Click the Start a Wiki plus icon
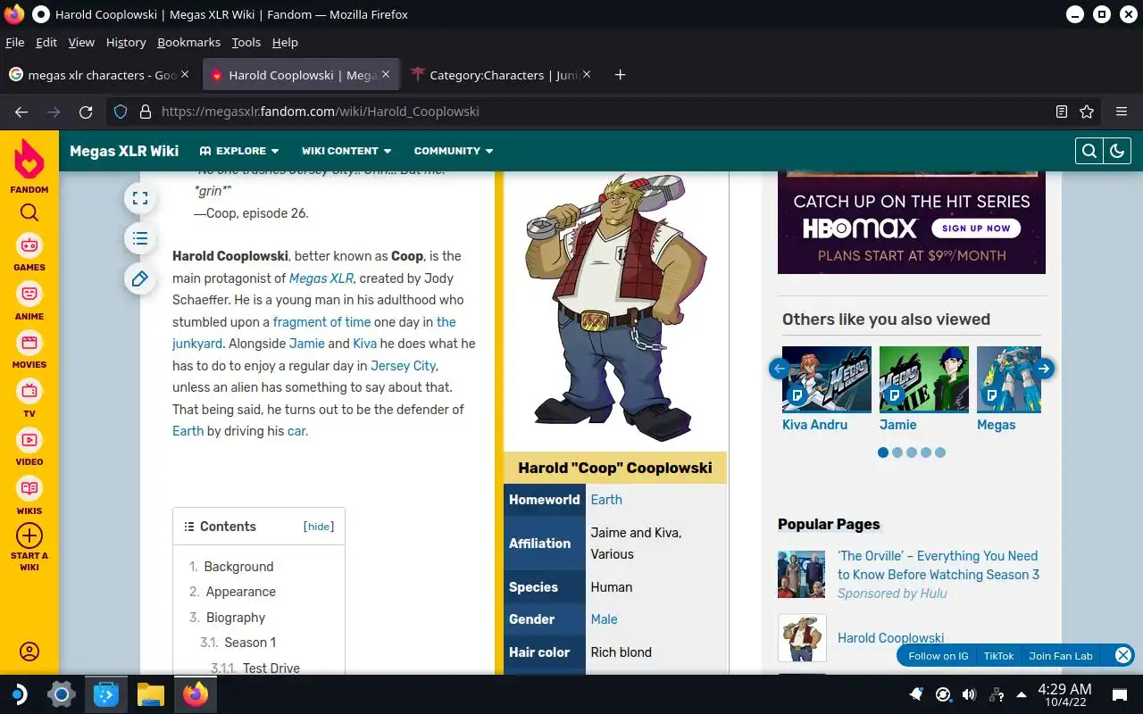 29,535
